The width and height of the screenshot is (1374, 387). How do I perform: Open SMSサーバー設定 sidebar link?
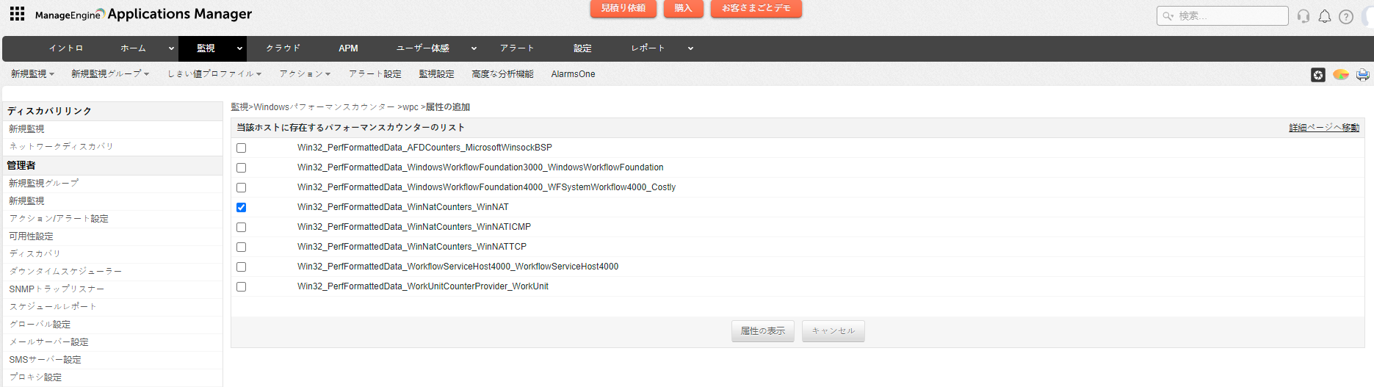point(45,360)
